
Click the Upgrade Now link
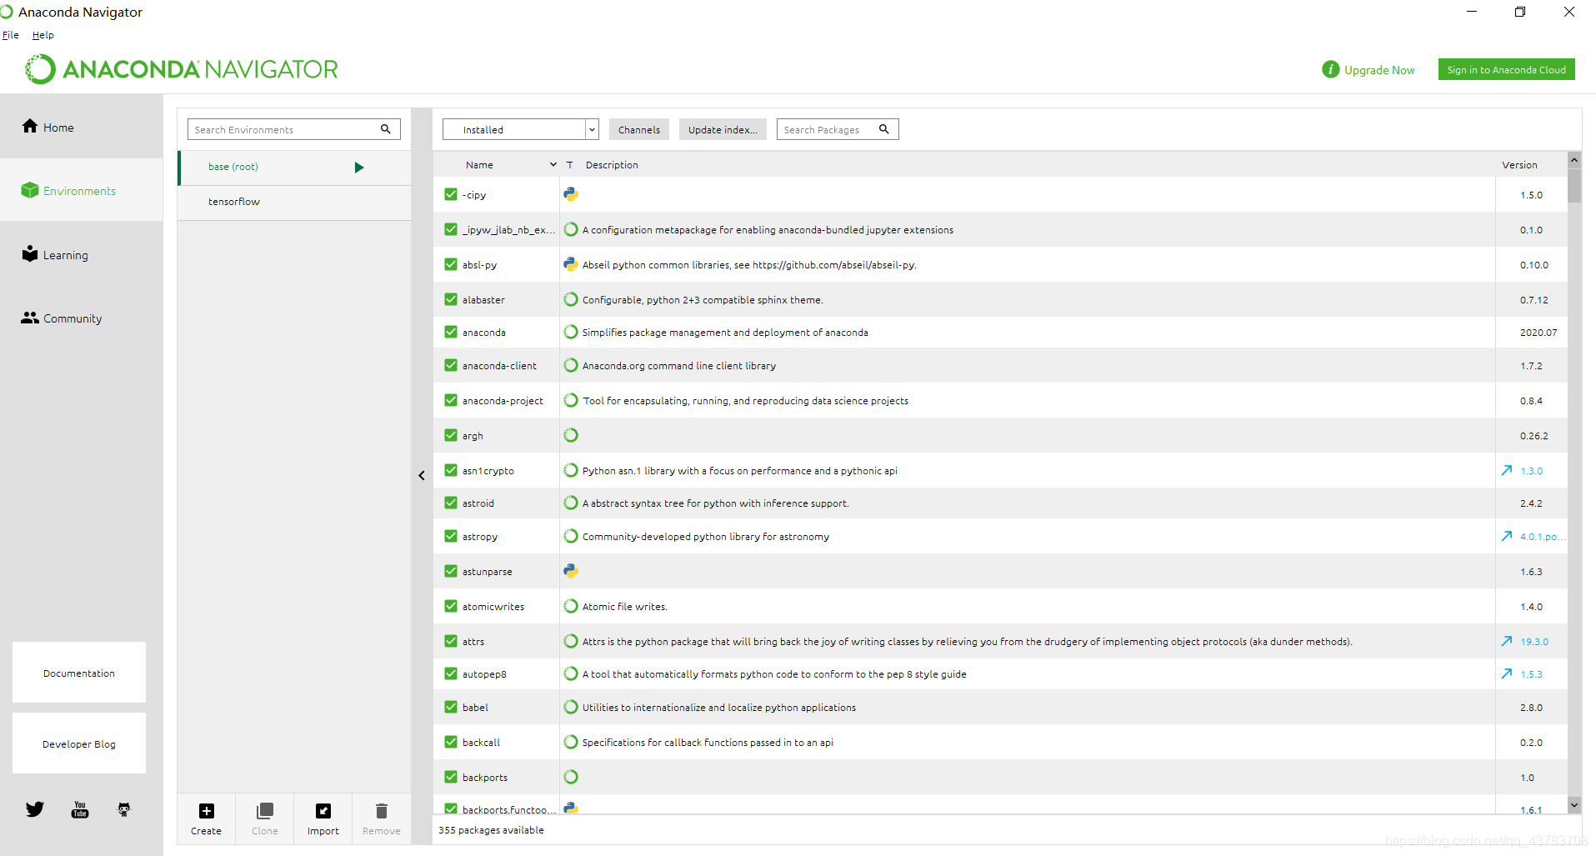[1379, 70]
